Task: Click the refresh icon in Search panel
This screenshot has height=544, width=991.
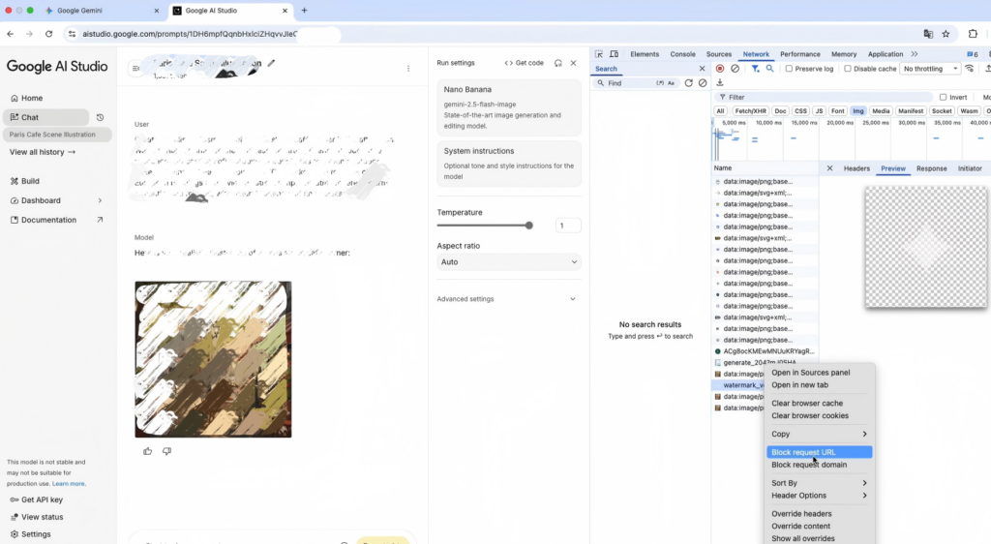Action: 689,83
